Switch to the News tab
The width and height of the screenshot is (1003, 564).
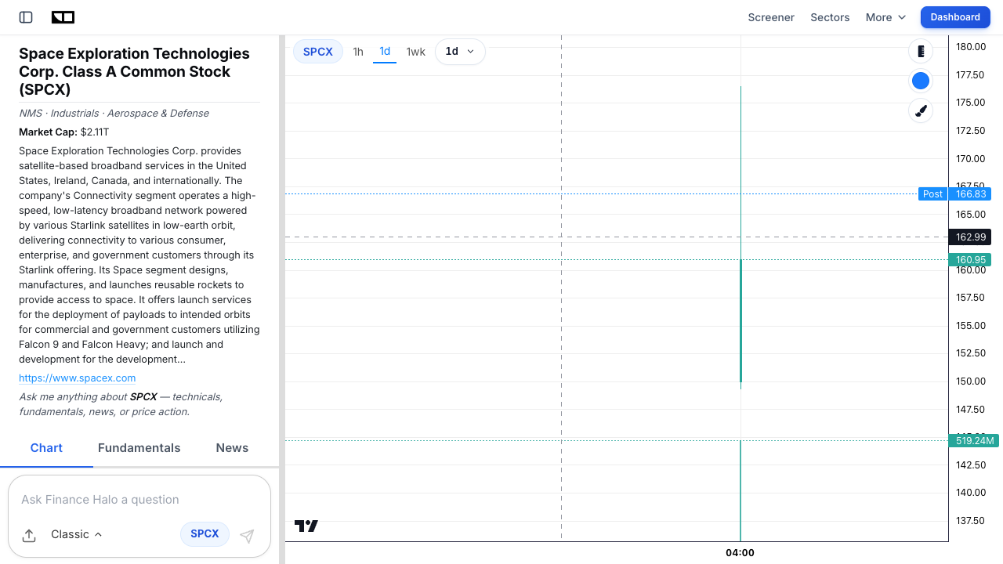tap(232, 448)
